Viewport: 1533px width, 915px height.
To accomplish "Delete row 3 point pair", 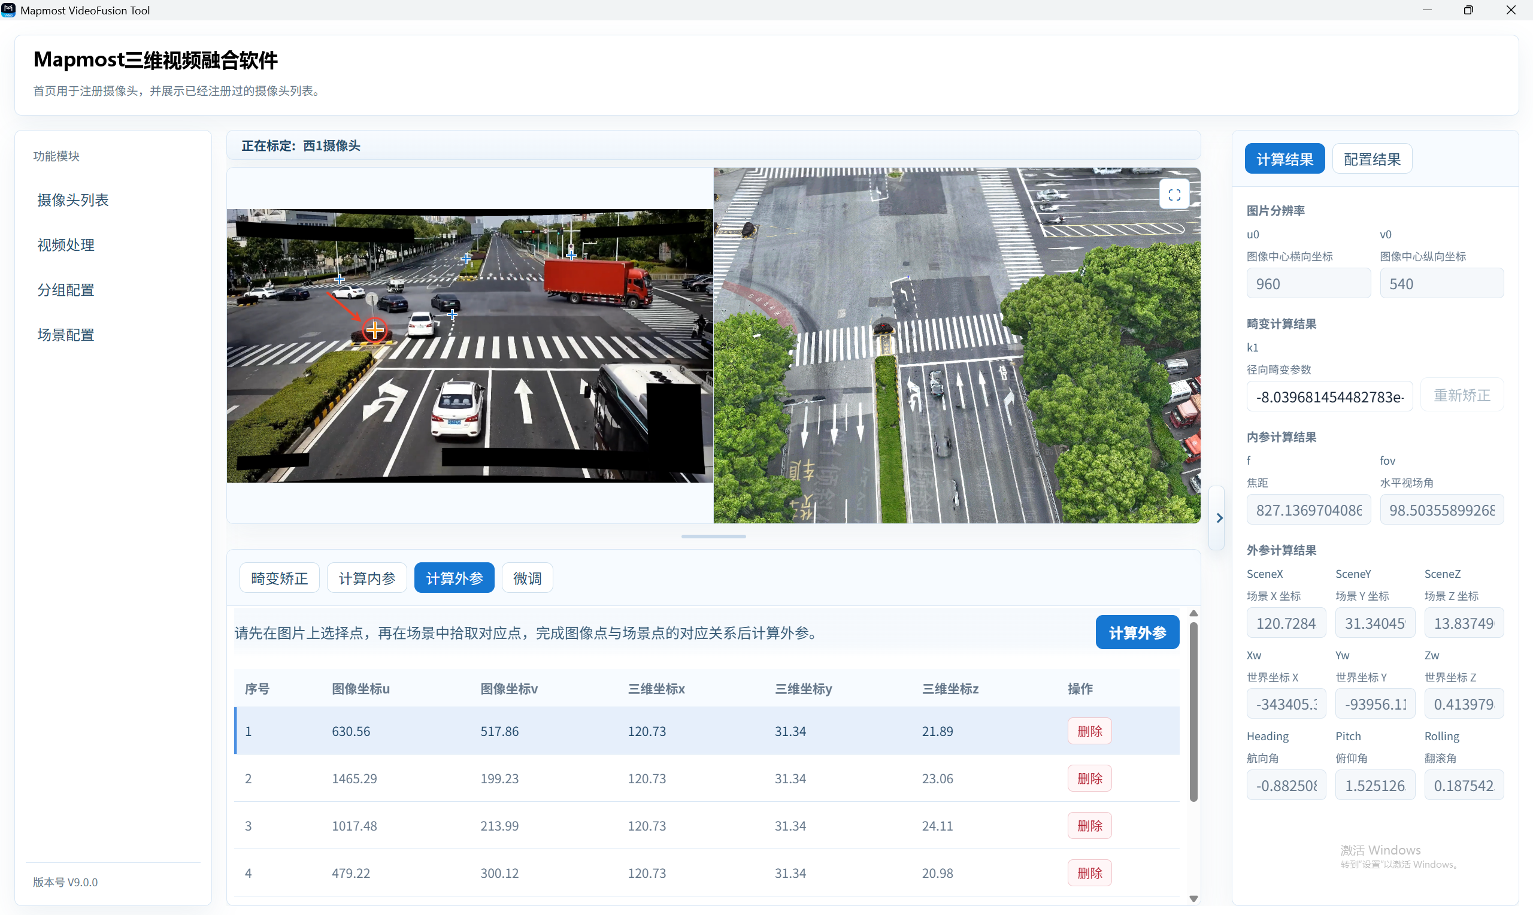I will coord(1089,826).
